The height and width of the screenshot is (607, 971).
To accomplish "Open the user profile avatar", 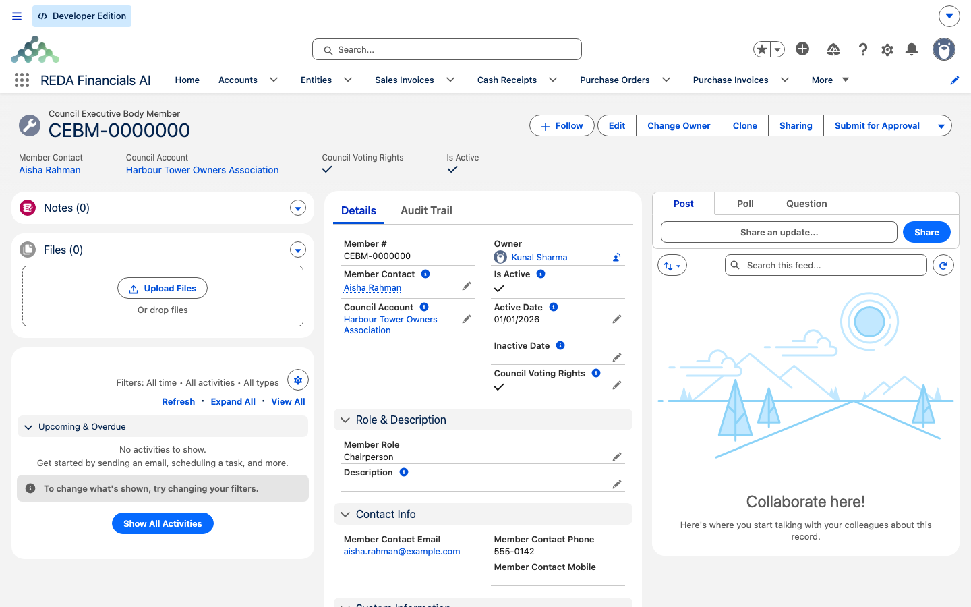I will tap(944, 49).
